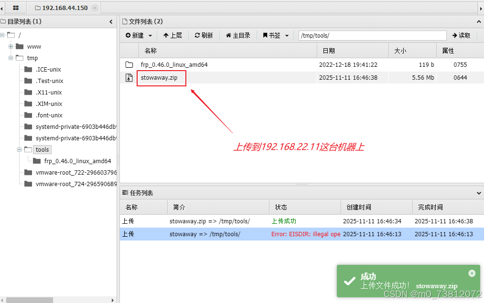Select the root / folder in the tree
The image size is (484, 303).
pos(20,35)
